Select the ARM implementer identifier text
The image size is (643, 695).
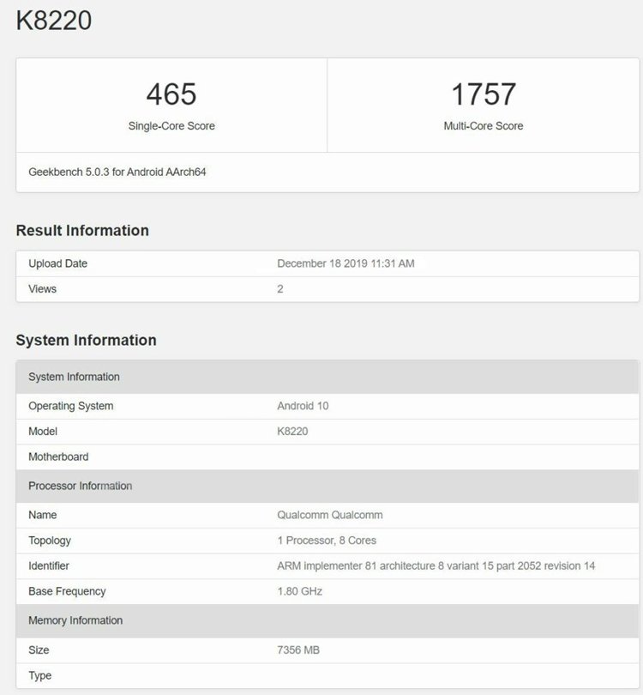pyautogui.click(x=436, y=566)
